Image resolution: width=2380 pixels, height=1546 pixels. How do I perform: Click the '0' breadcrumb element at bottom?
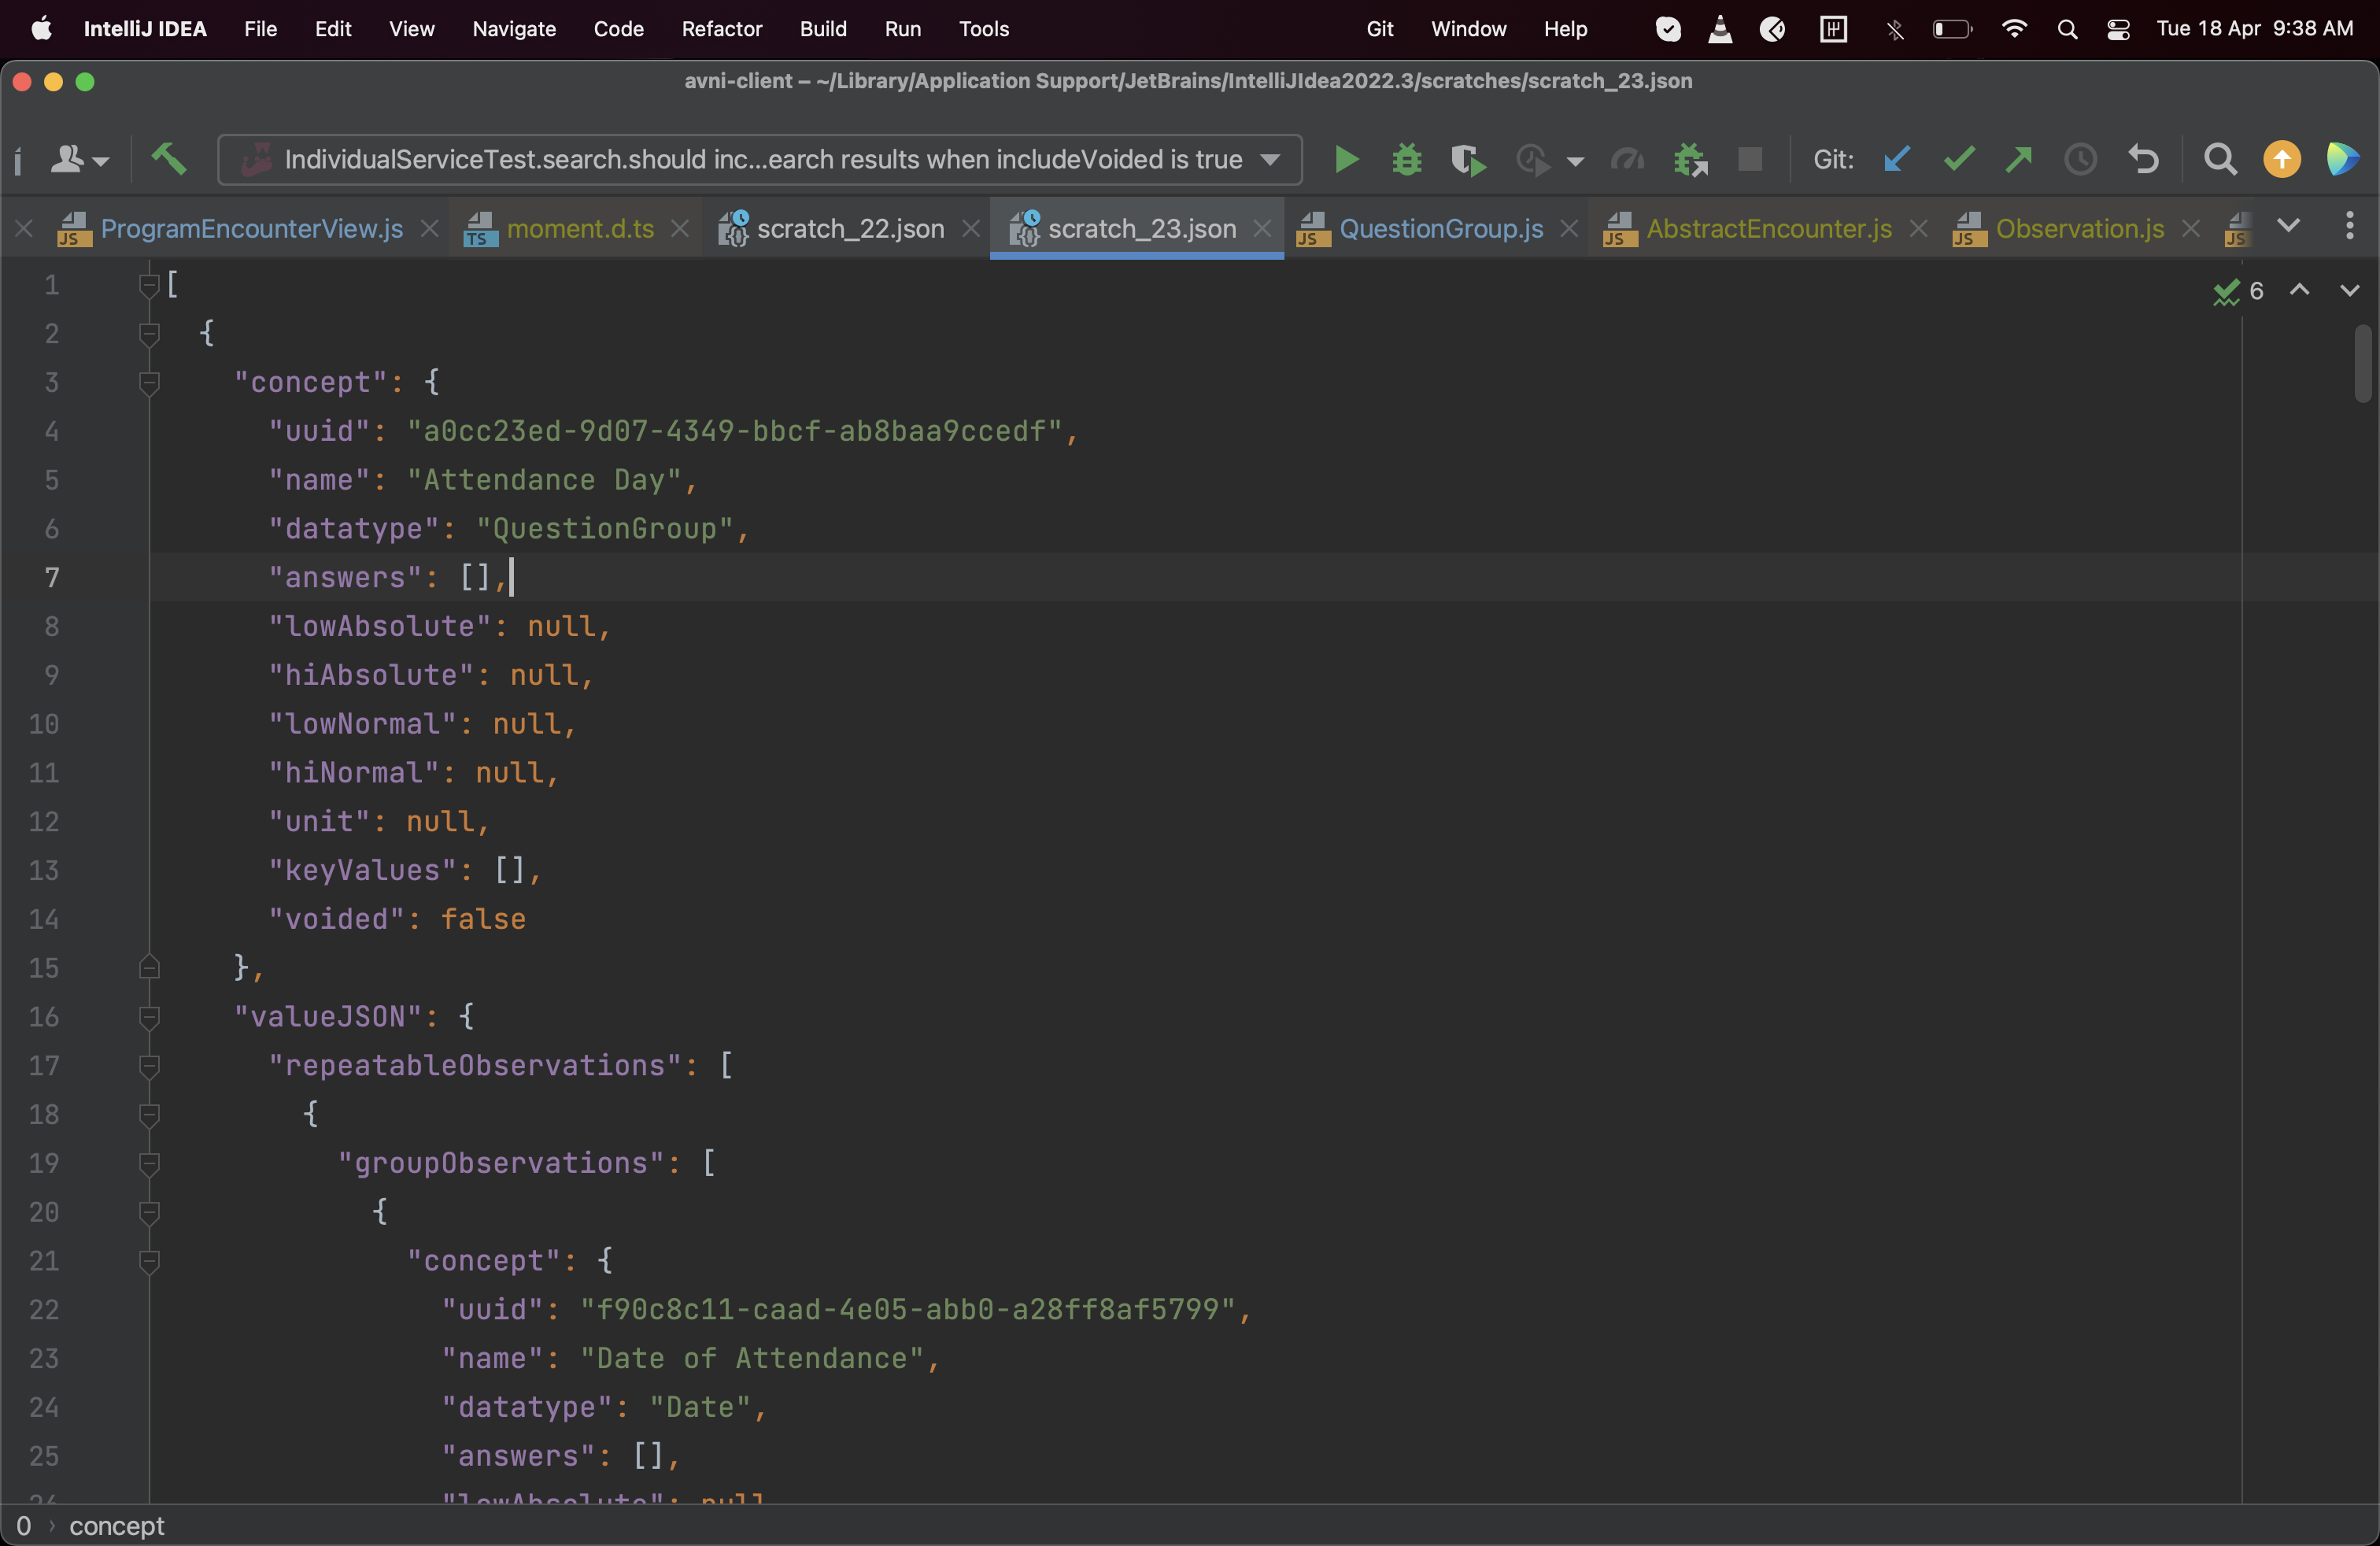[24, 1526]
